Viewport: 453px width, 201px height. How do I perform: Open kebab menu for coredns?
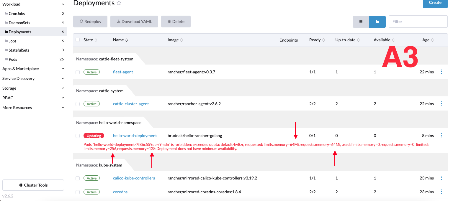click(441, 192)
